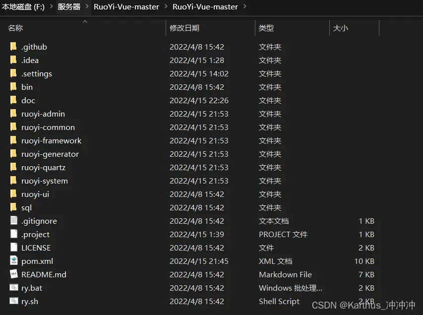Sort by 修改日期 column header
Screen dimensions: 423x315
pos(184,28)
